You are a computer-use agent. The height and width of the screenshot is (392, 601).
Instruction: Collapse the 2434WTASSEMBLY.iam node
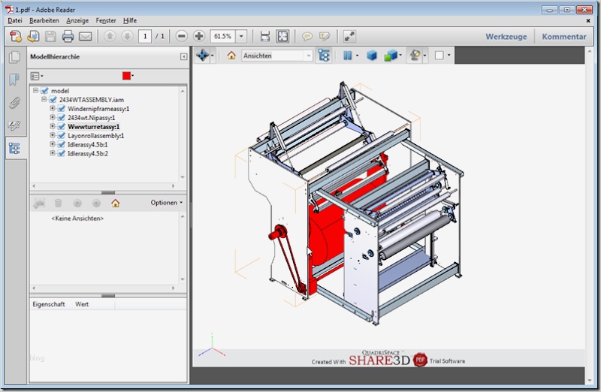tap(44, 99)
